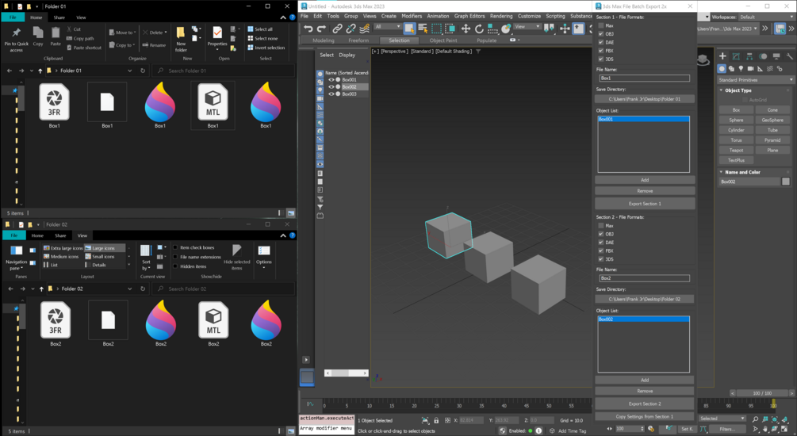Image resolution: width=797 pixels, height=436 pixels.
Task: Select the Cameras category icon
Action: coord(751,69)
